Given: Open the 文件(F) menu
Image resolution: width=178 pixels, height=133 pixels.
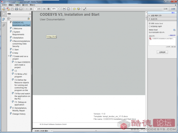Looking at the screenshot, I should 4,5.
